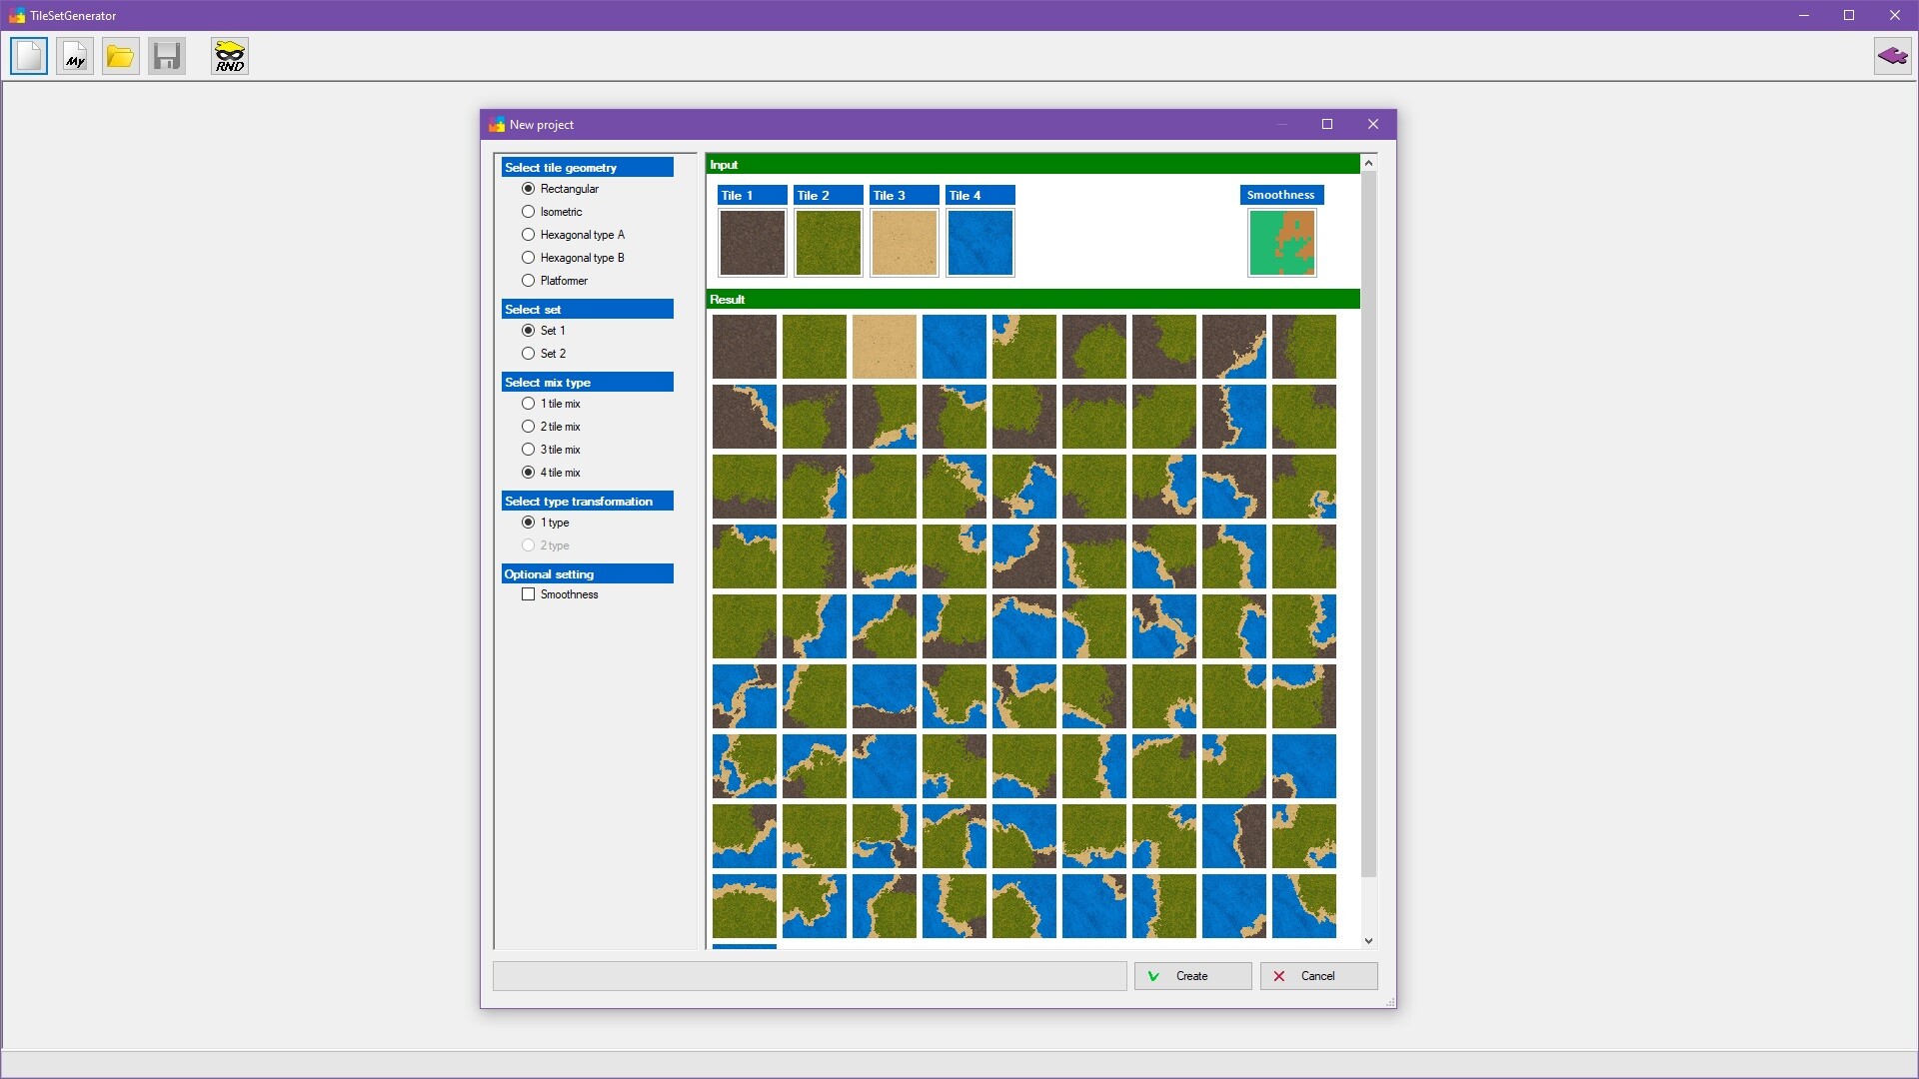1919x1079 pixels.
Task: Select the grass Tile 2 thumbnail
Action: pos(828,243)
